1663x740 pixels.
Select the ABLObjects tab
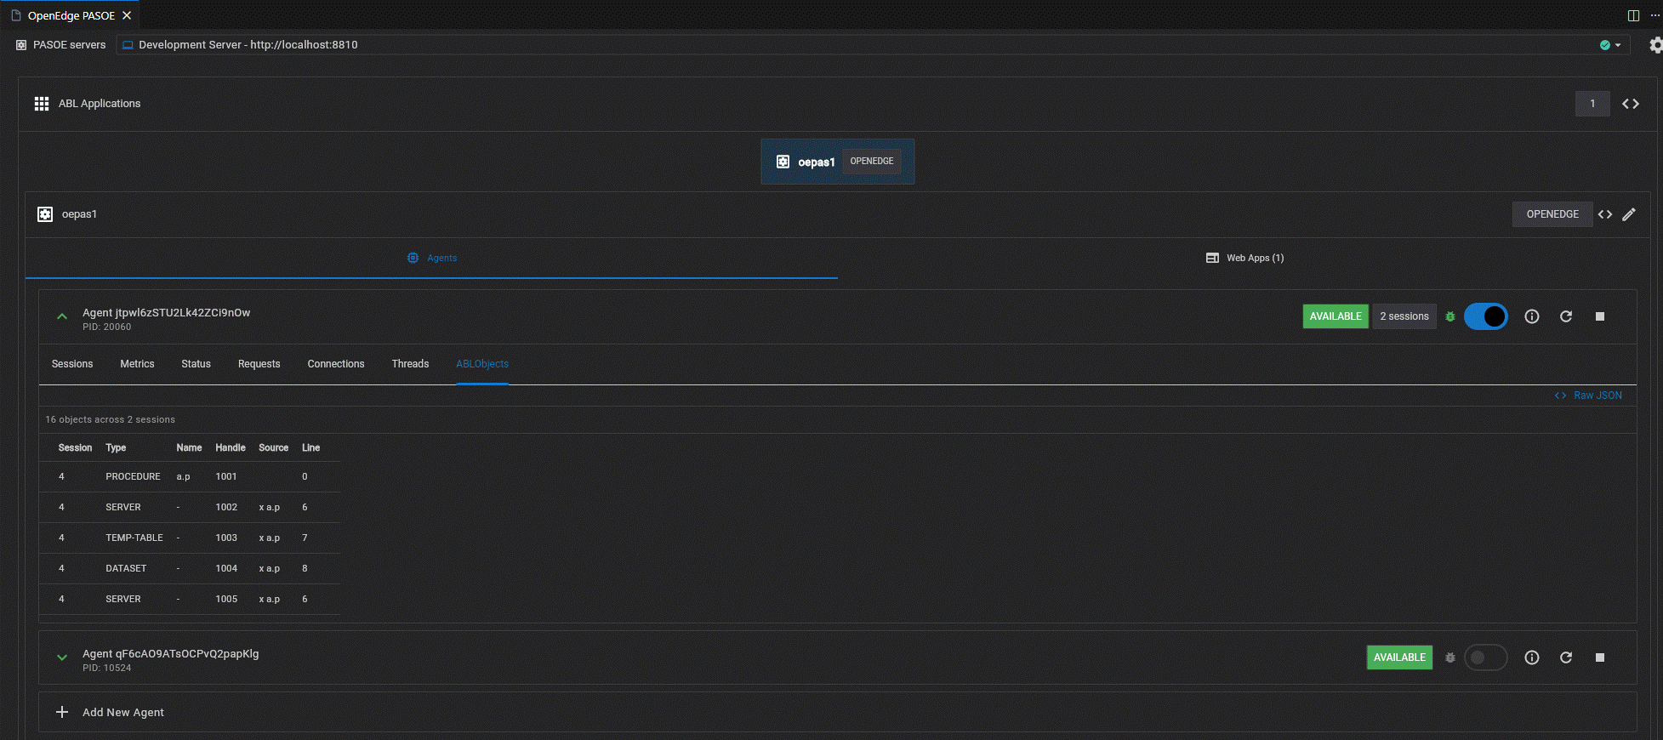[x=482, y=364]
